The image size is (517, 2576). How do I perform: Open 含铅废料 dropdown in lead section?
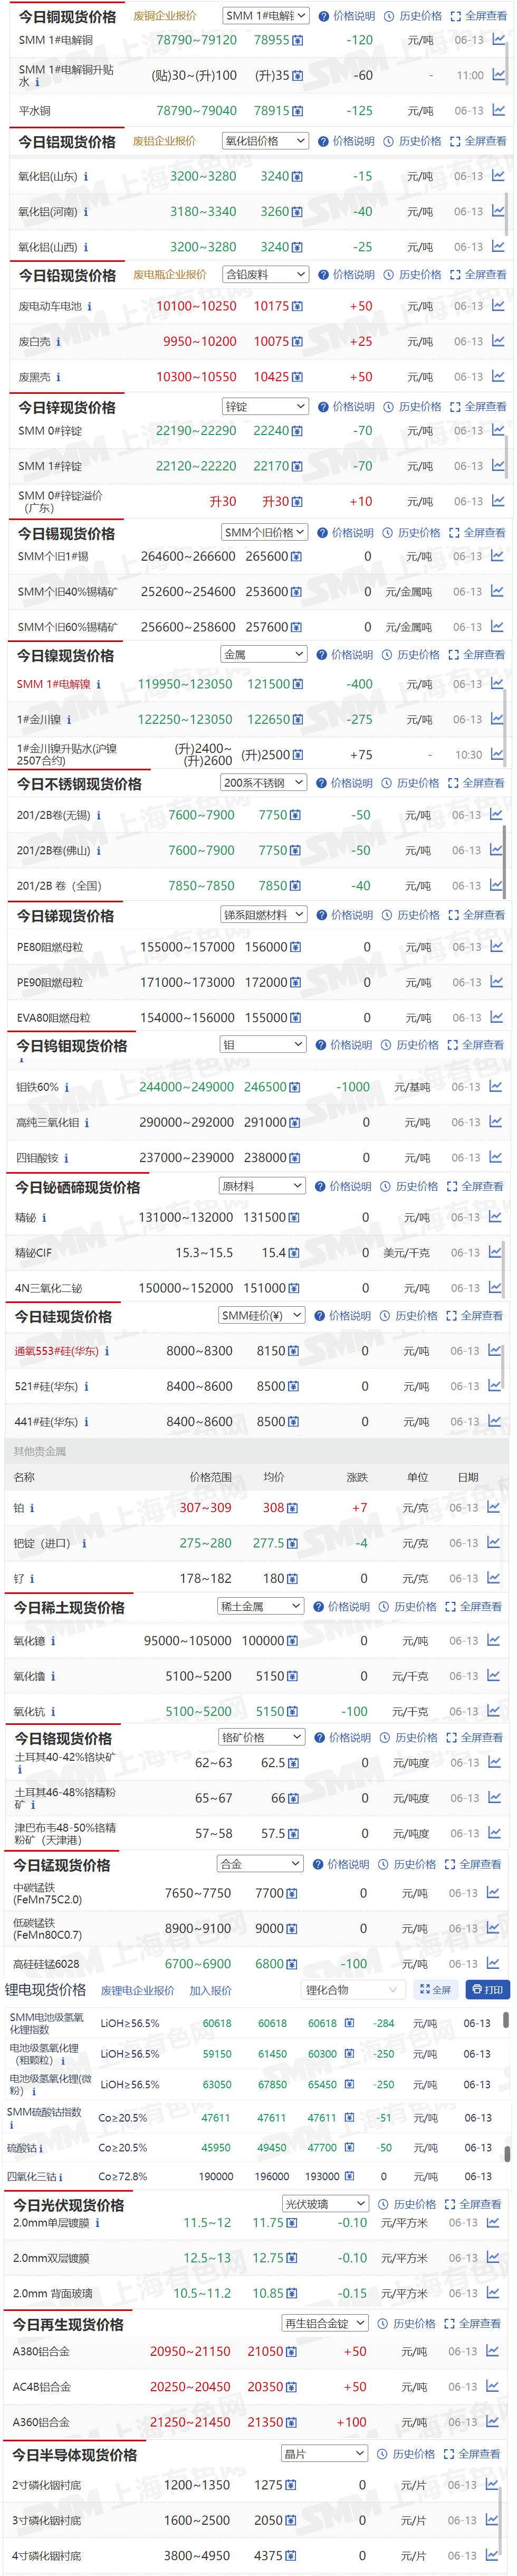[265, 274]
